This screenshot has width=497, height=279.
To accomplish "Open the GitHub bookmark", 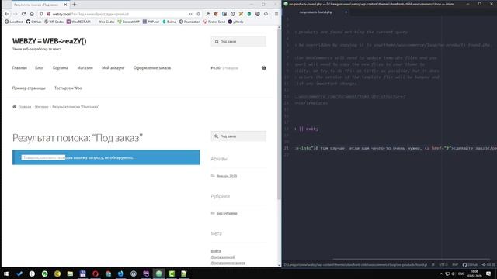I will (33, 22).
